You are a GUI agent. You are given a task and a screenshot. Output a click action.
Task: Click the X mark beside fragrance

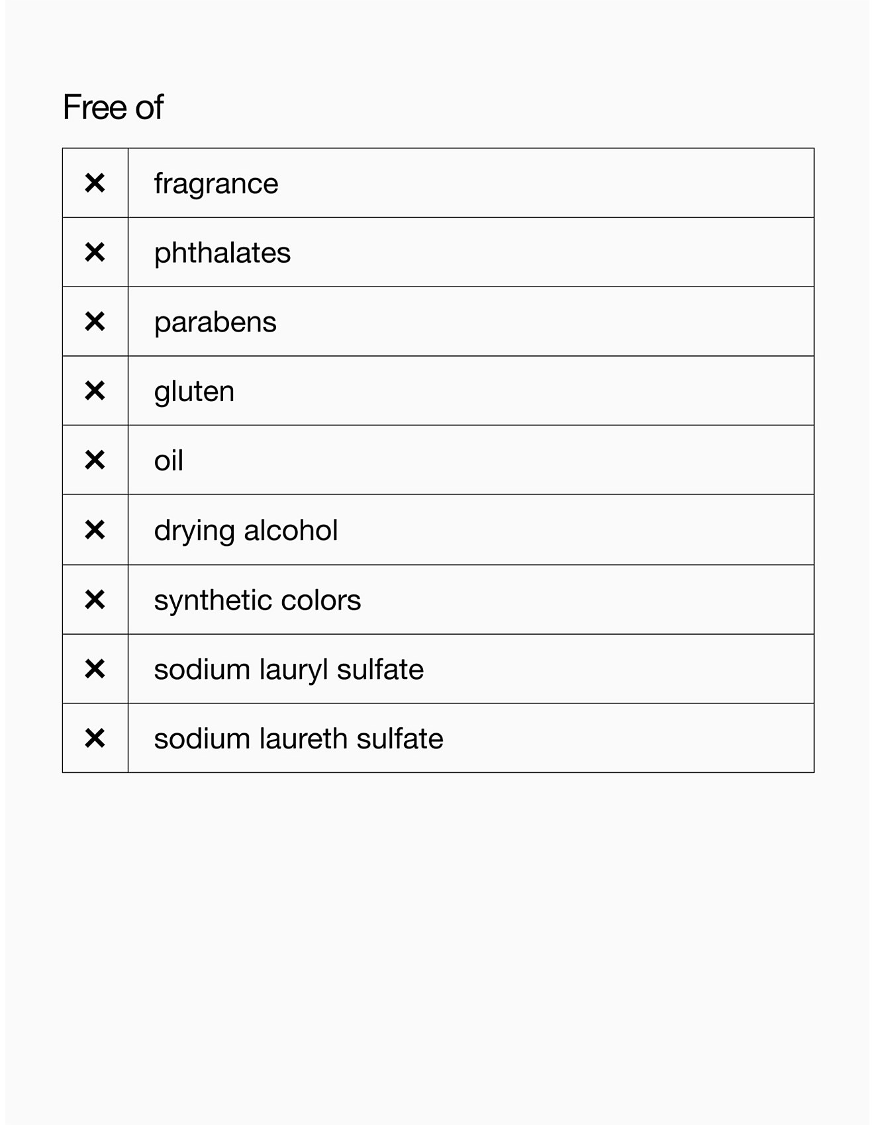(95, 183)
